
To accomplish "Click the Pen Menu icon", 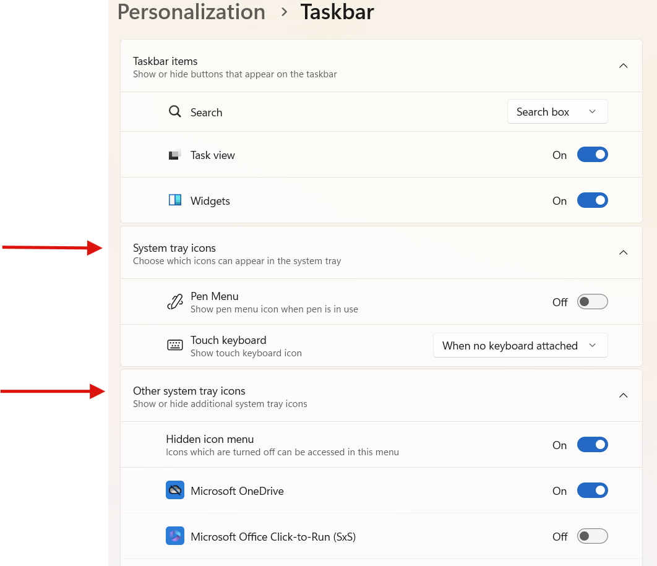I will (175, 301).
